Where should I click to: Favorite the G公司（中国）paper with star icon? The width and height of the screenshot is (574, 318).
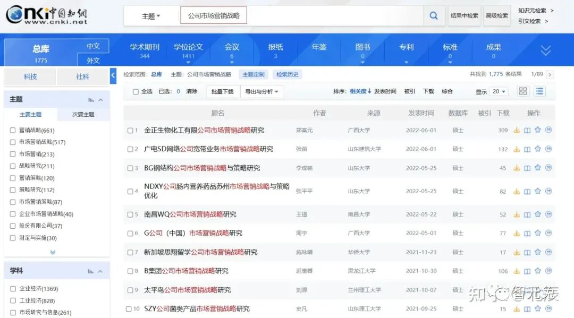(538, 233)
